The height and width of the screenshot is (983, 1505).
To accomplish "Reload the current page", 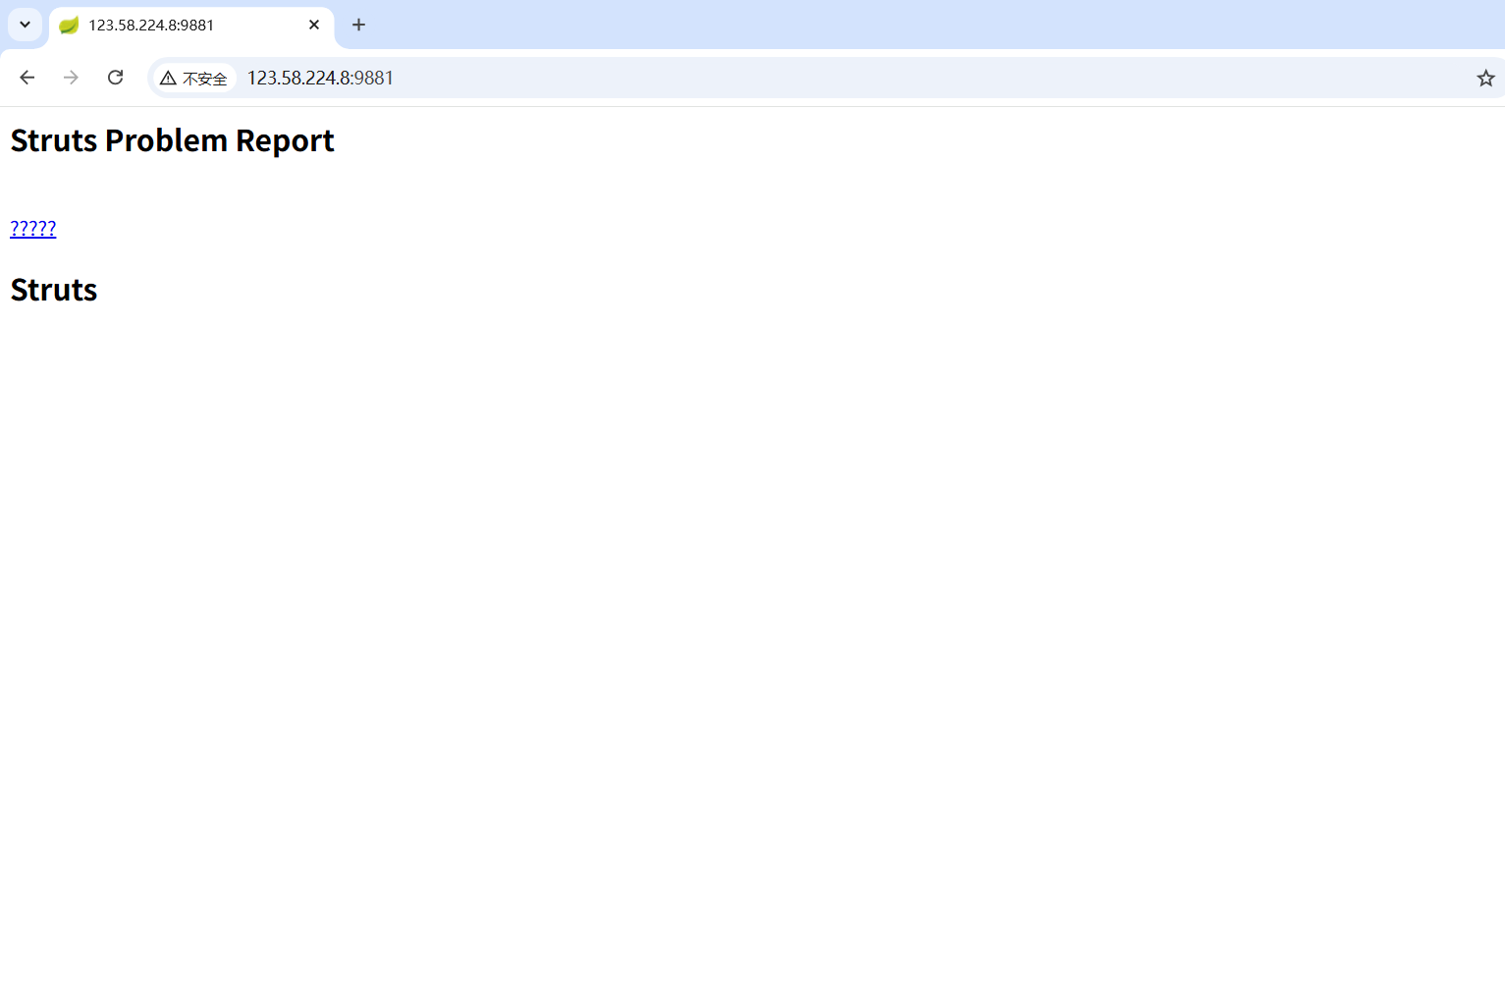I will (115, 78).
